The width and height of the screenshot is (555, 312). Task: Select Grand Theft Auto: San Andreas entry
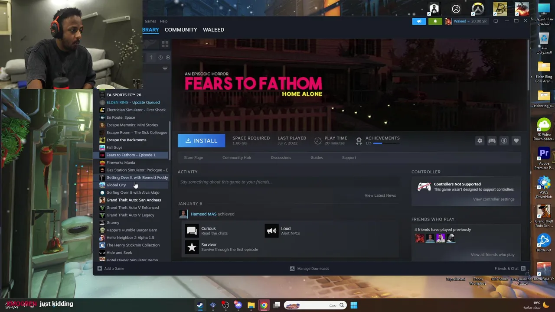[x=134, y=200]
